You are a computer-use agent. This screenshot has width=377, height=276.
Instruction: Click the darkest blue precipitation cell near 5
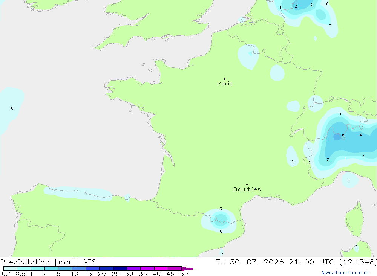coord(337,136)
